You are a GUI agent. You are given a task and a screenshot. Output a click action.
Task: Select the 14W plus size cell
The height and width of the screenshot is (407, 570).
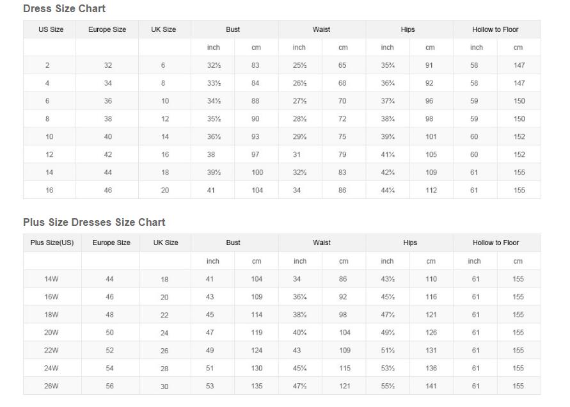tap(52, 279)
